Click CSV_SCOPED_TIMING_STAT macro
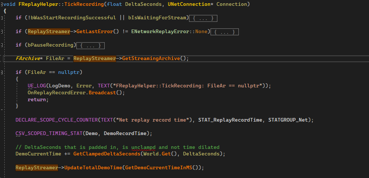 49,134
